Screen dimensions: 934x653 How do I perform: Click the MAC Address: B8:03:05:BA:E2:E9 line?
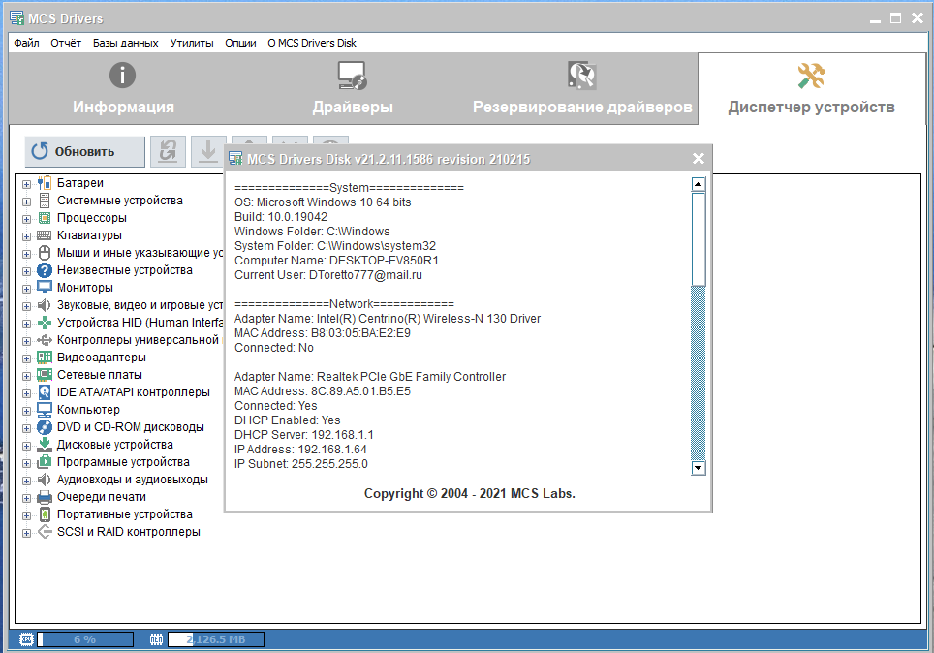(323, 333)
